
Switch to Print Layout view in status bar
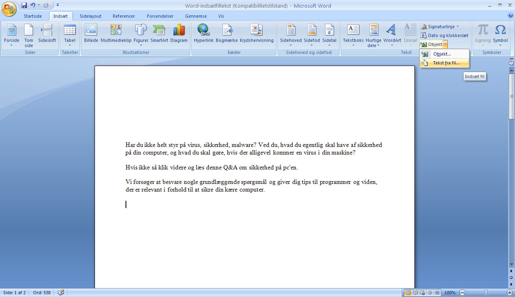pos(408,293)
